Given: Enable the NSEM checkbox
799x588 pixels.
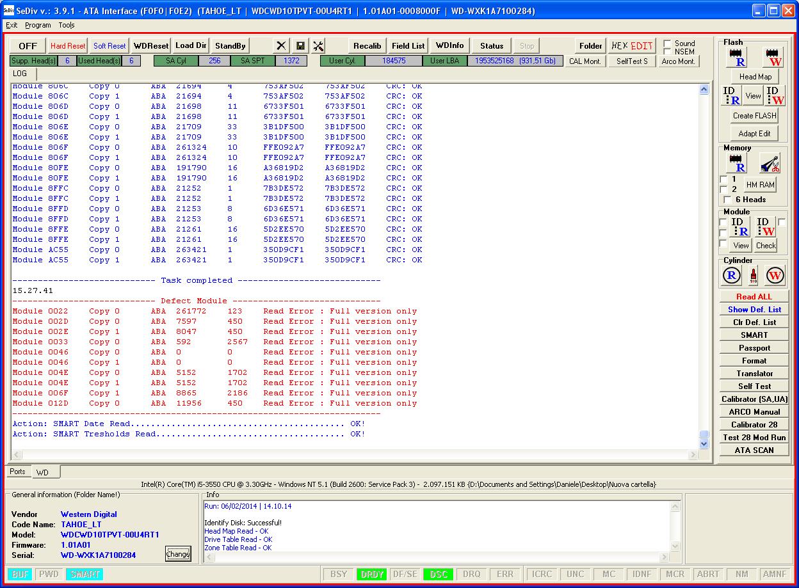Looking at the screenshot, I should click(x=668, y=52).
